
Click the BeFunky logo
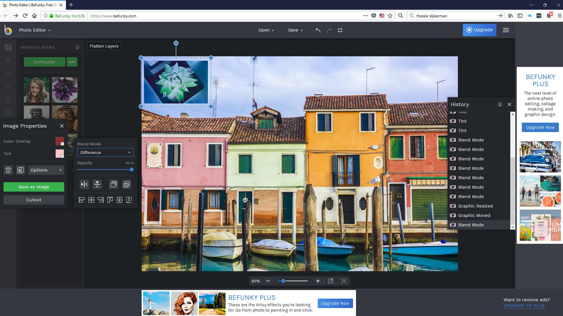pyautogui.click(x=8, y=30)
